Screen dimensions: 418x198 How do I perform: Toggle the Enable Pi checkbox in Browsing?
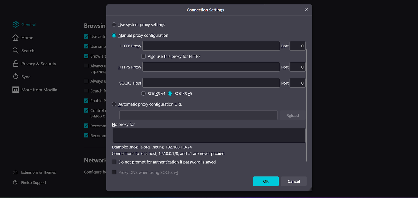pyautogui.click(x=86, y=101)
